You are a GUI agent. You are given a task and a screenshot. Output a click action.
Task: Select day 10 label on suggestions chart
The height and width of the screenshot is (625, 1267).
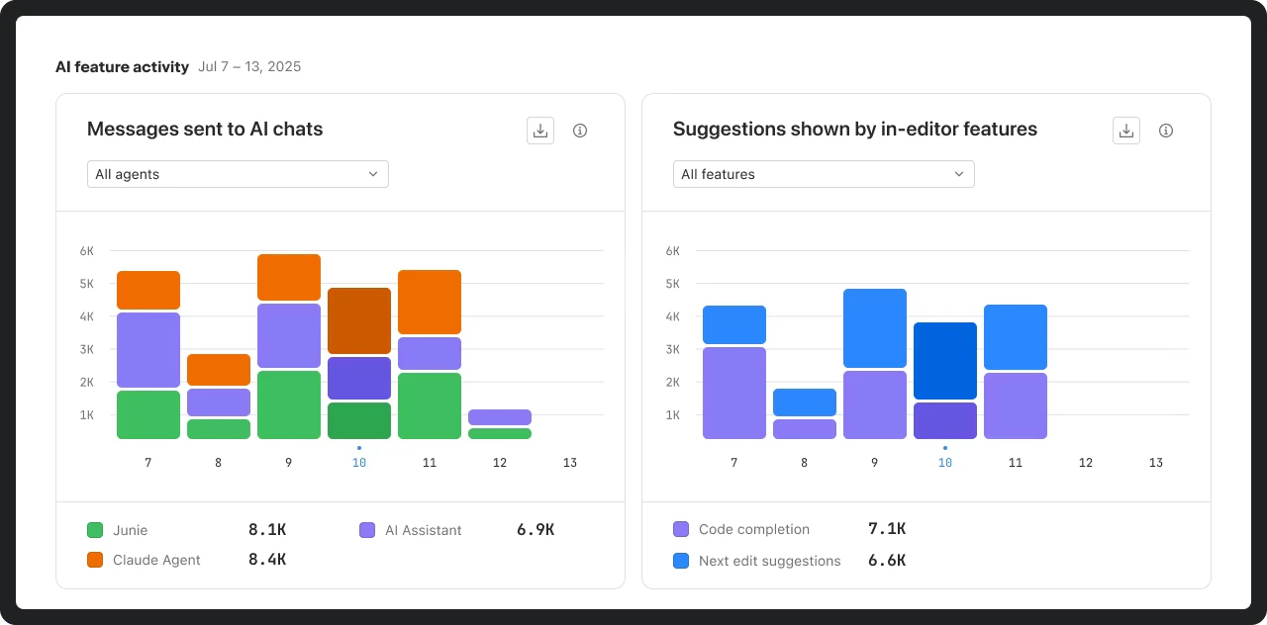(945, 463)
